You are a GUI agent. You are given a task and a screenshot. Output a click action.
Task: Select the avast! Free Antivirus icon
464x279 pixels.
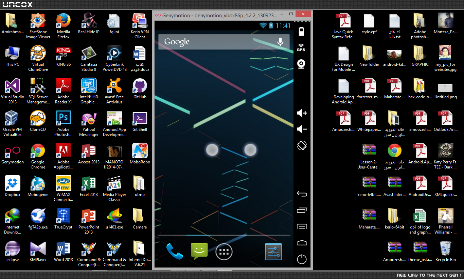[114, 91]
